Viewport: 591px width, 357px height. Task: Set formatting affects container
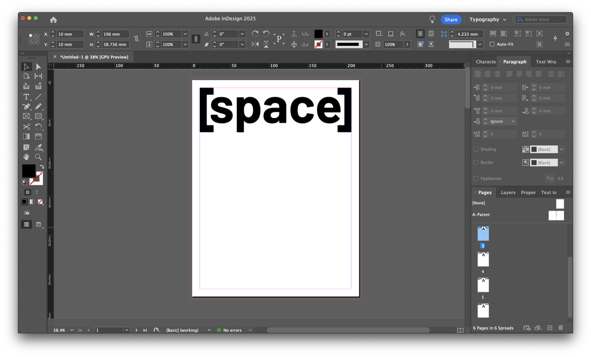[27, 192]
